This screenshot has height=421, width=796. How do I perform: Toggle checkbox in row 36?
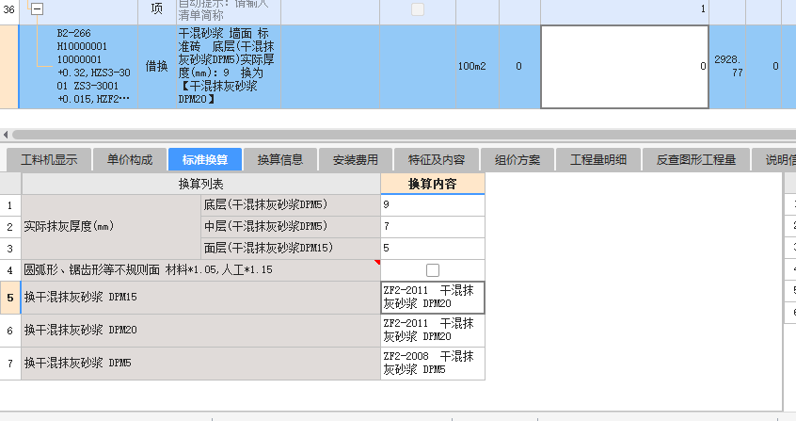(418, 9)
